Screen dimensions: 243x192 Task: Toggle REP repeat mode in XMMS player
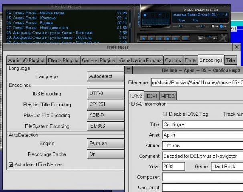[x=214, y=38]
